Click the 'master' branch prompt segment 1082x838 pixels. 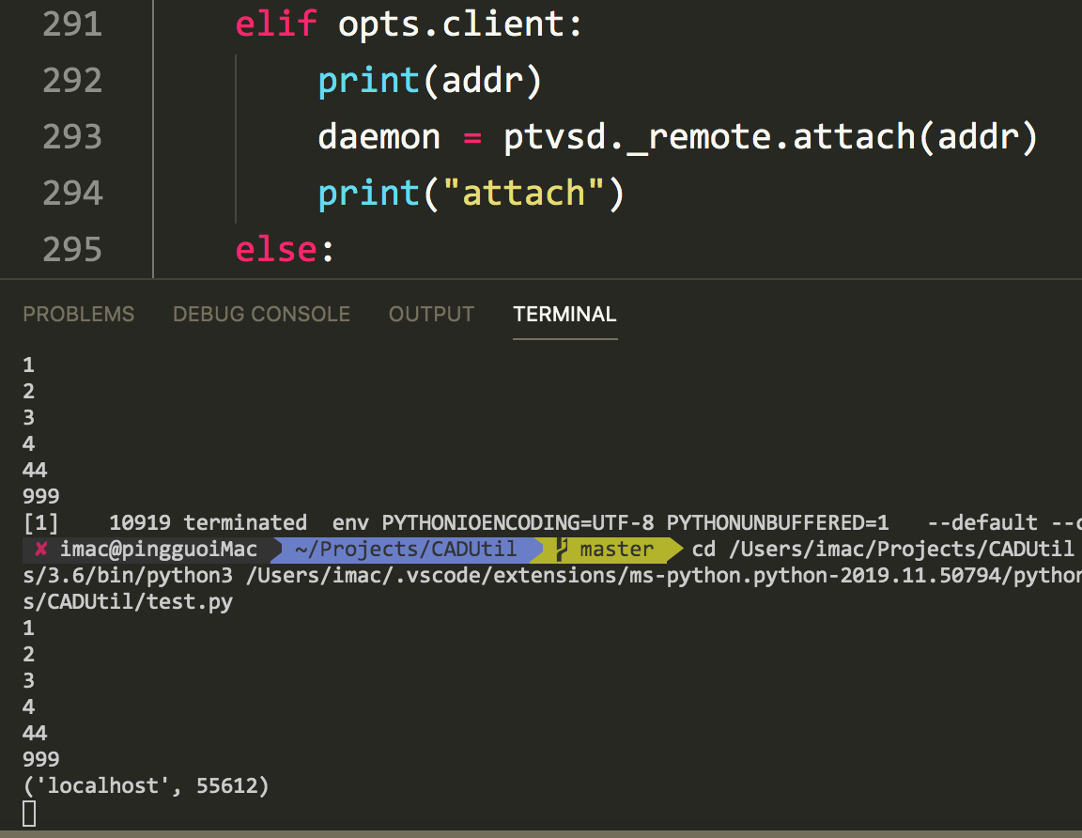[x=617, y=550]
